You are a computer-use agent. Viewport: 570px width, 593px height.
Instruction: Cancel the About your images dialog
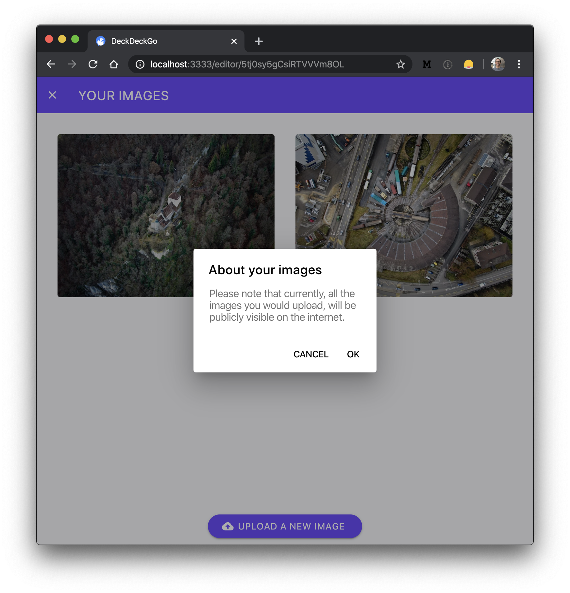click(311, 354)
